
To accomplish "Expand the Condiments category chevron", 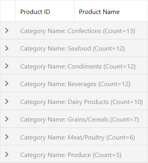I will [x=7, y=66].
